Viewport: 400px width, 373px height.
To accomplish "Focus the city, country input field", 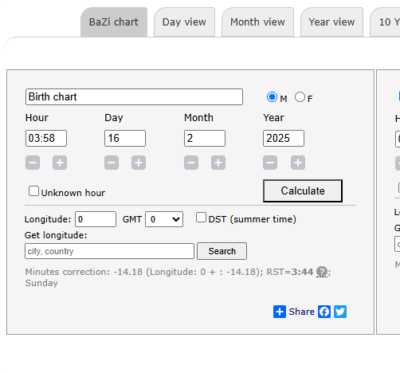I will tap(109, 251).
